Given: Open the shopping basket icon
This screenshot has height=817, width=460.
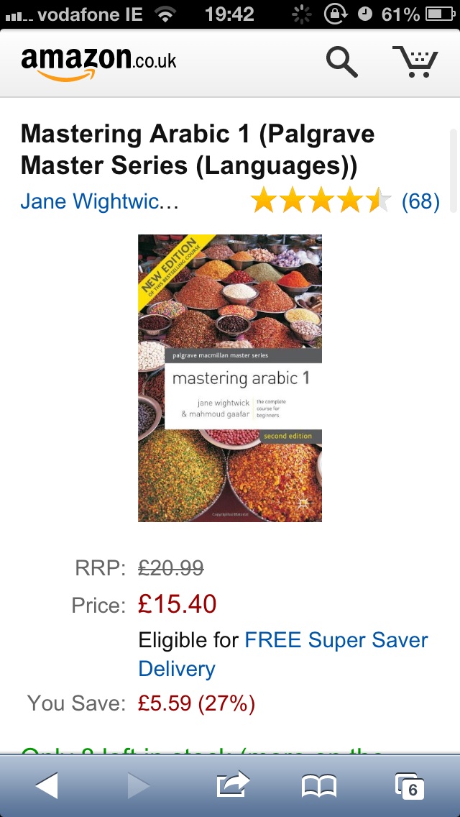Looking at the screenshot, I should click(x=415, y=61).
